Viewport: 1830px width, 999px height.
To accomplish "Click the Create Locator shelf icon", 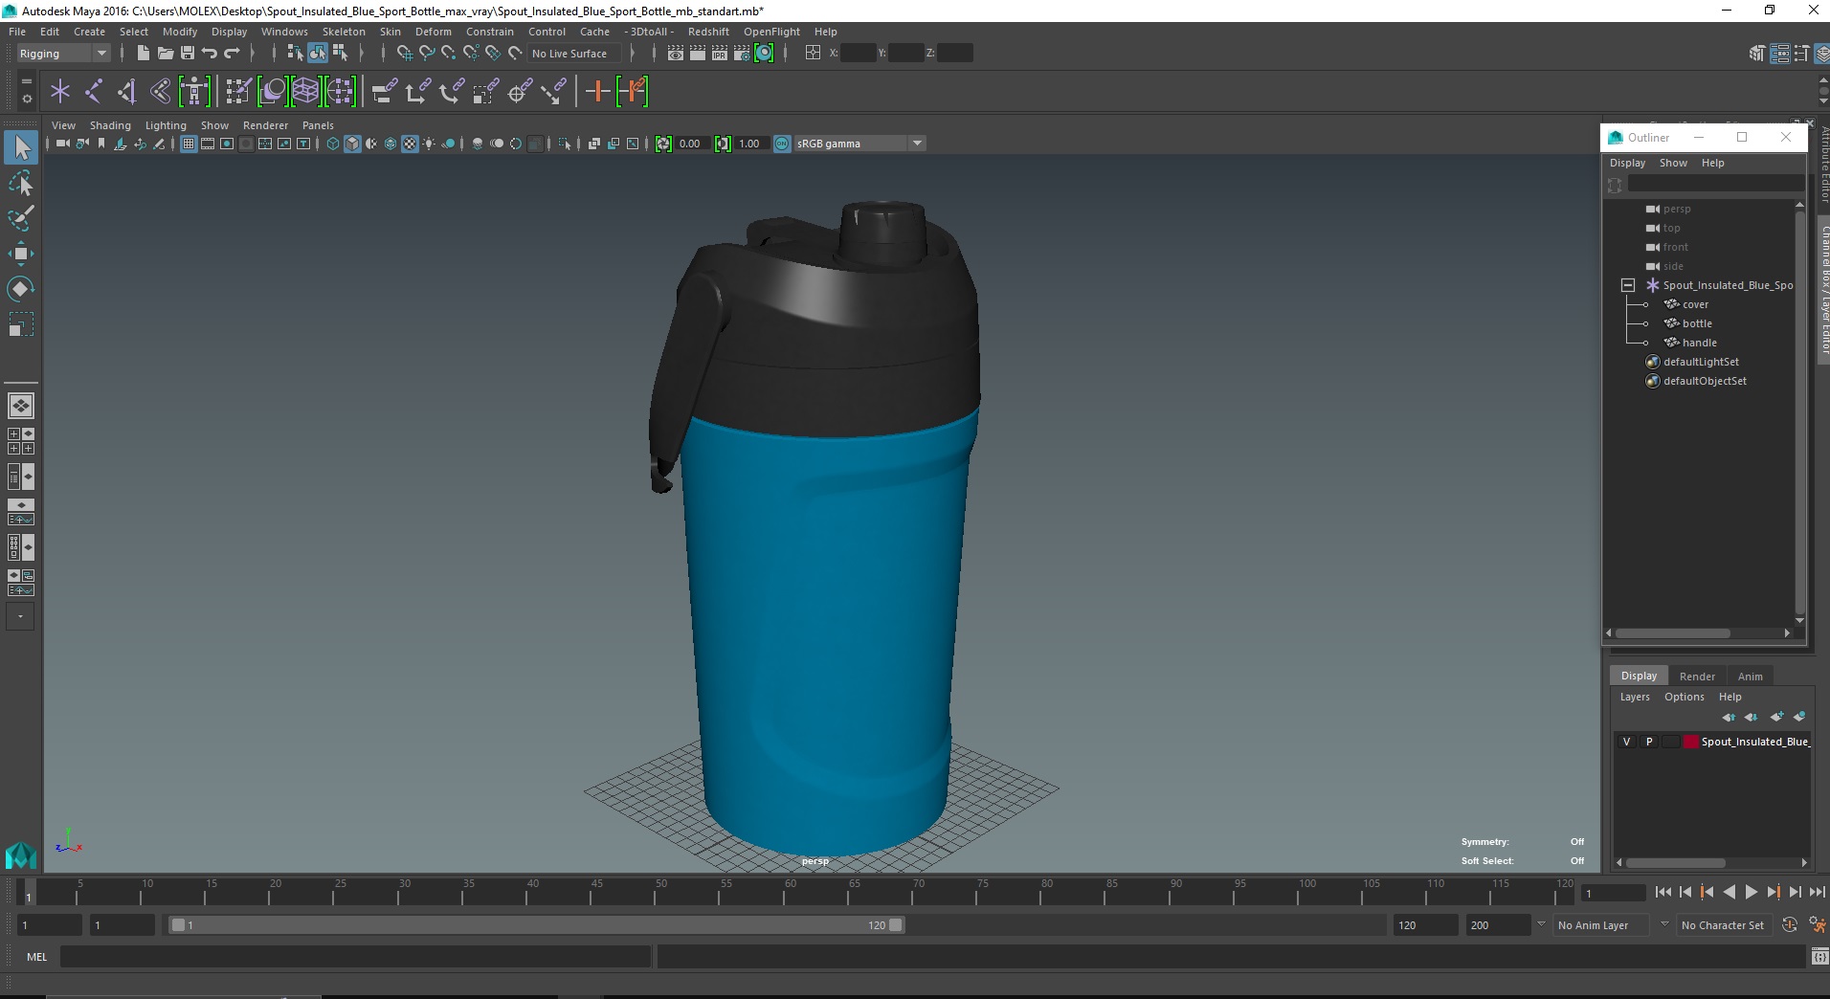I will click(x=60, y=92).
